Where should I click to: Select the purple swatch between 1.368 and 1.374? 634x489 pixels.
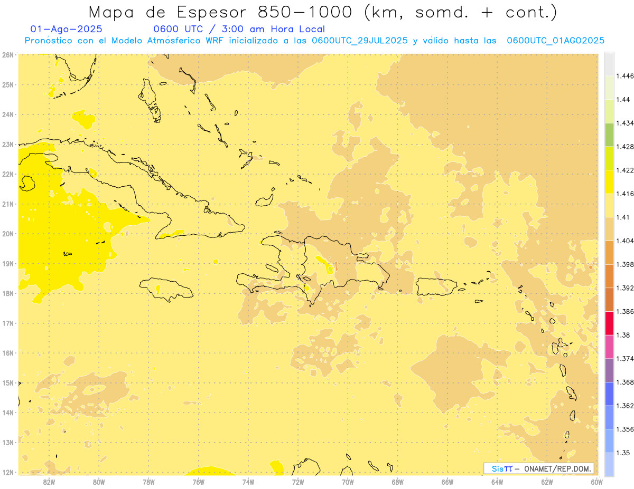click(609, 370)
